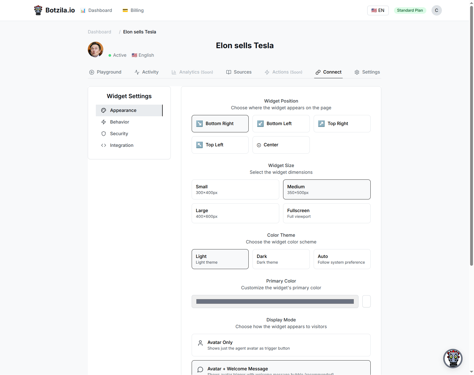This screenshot has height=375, width=474.
Task: Select the Dark color theme
Action: coord(281,259)
